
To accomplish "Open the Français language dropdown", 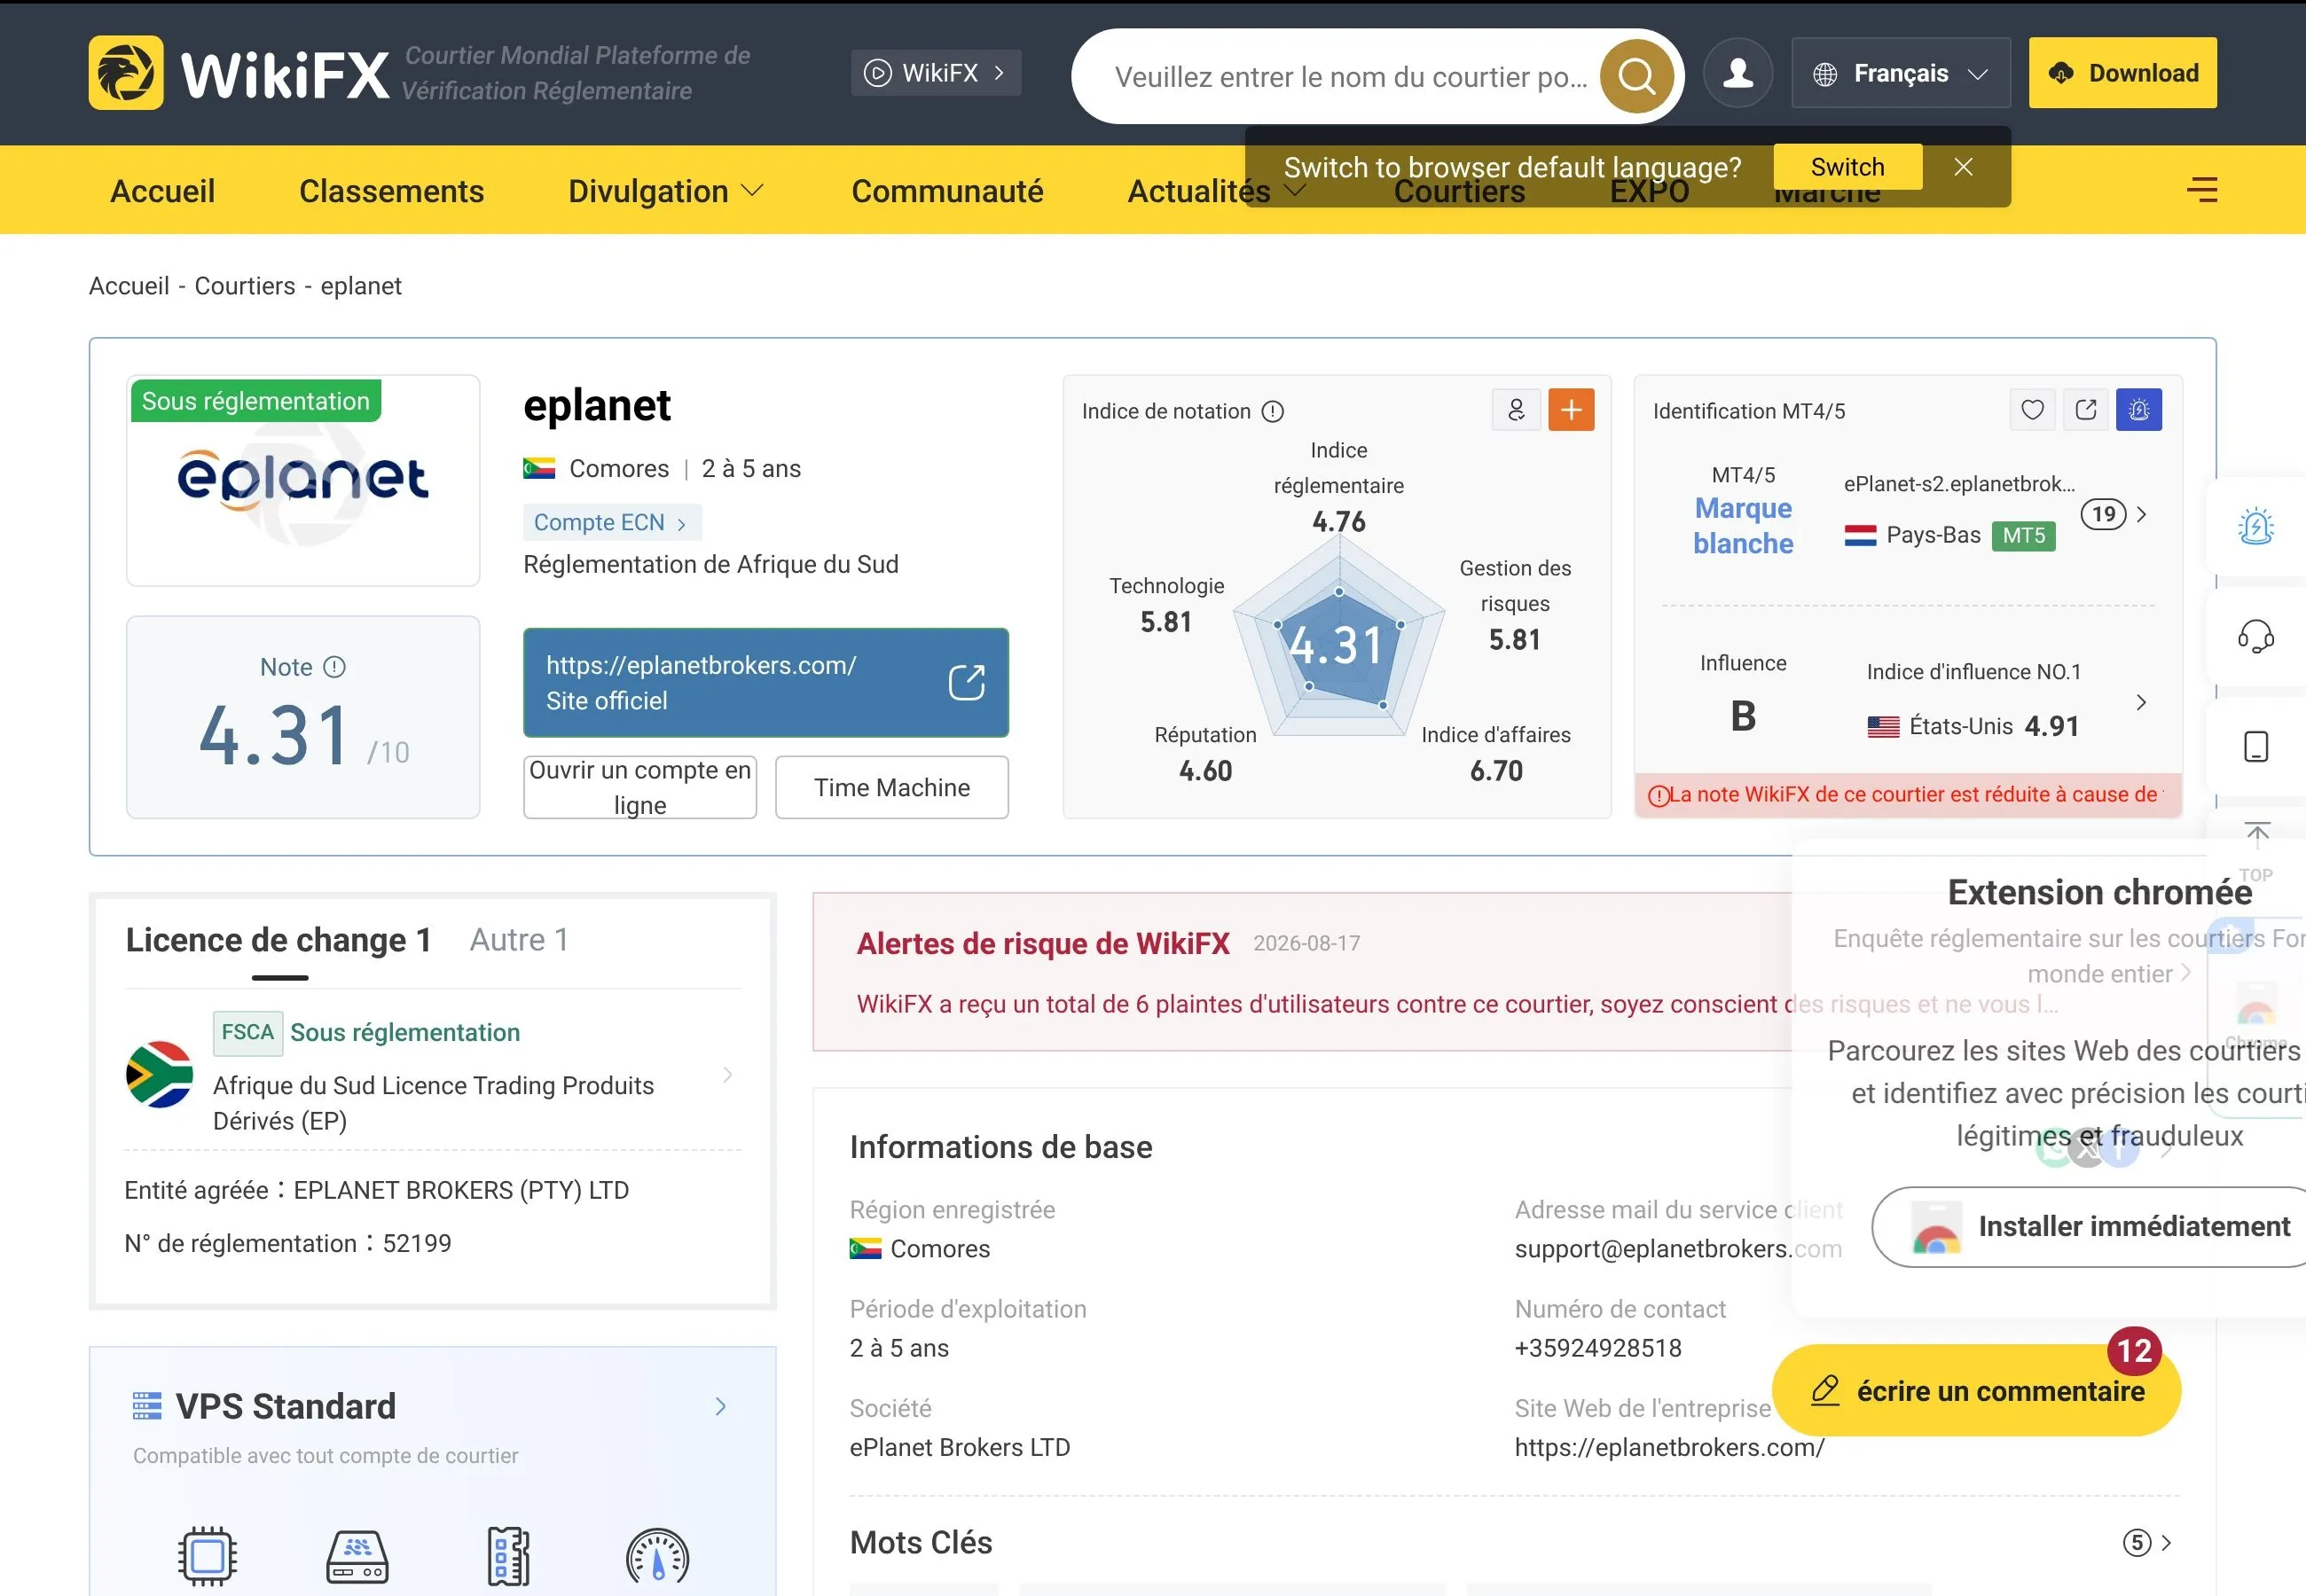I will click(1901, 73).
